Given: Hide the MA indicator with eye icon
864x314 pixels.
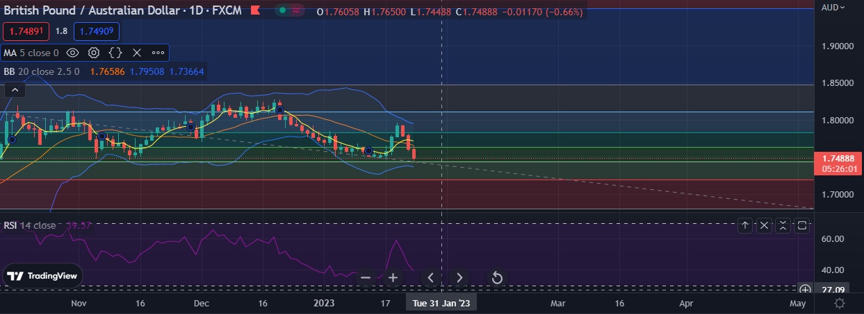Looking at the screenshot, I should [72, 53].
